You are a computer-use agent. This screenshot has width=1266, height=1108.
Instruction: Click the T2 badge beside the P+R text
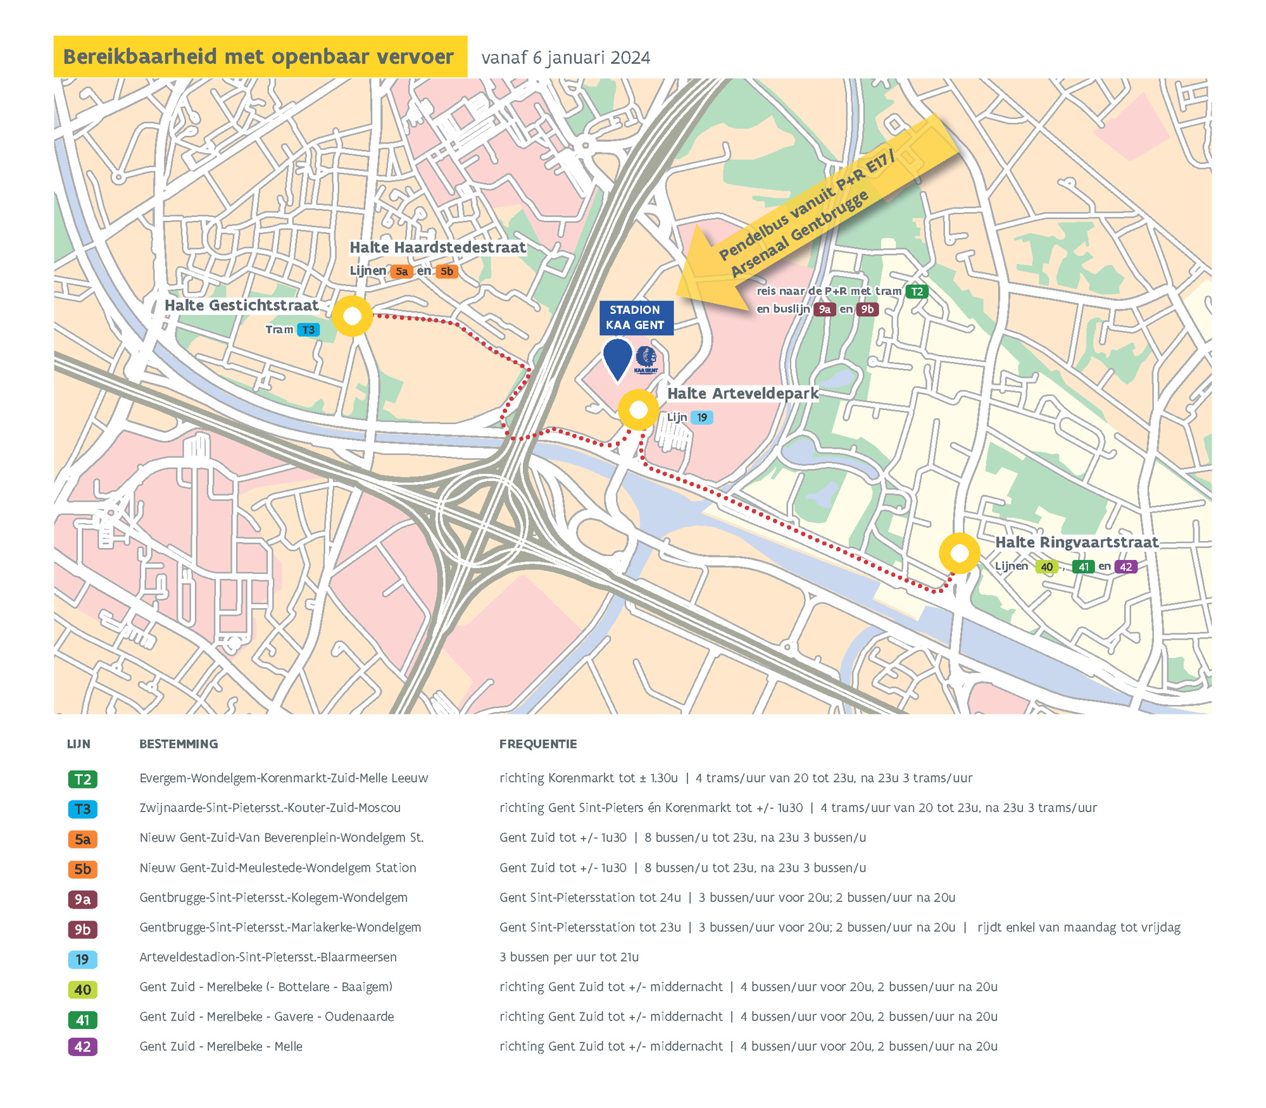point(917,292)
